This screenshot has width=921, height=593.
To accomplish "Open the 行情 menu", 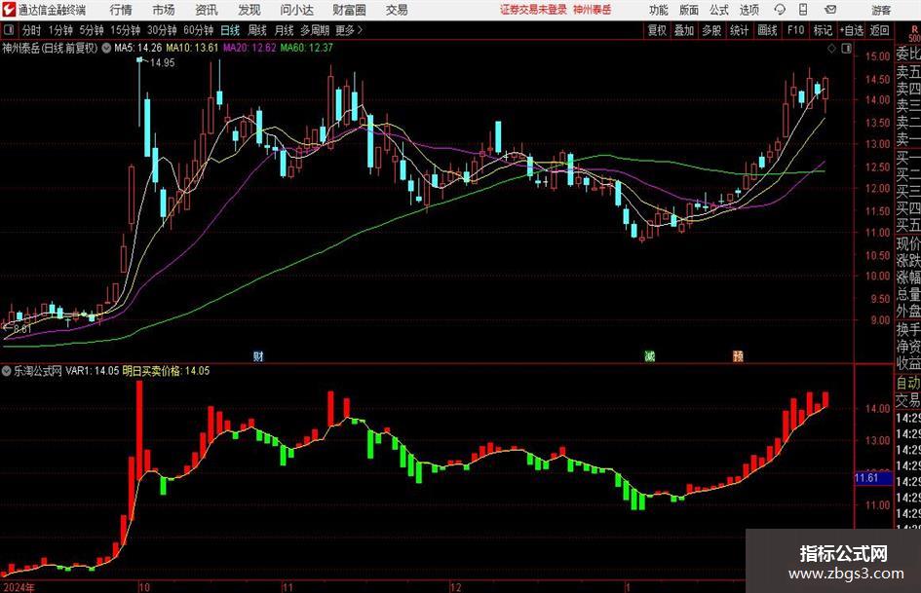I will click(x=121, y=10).
